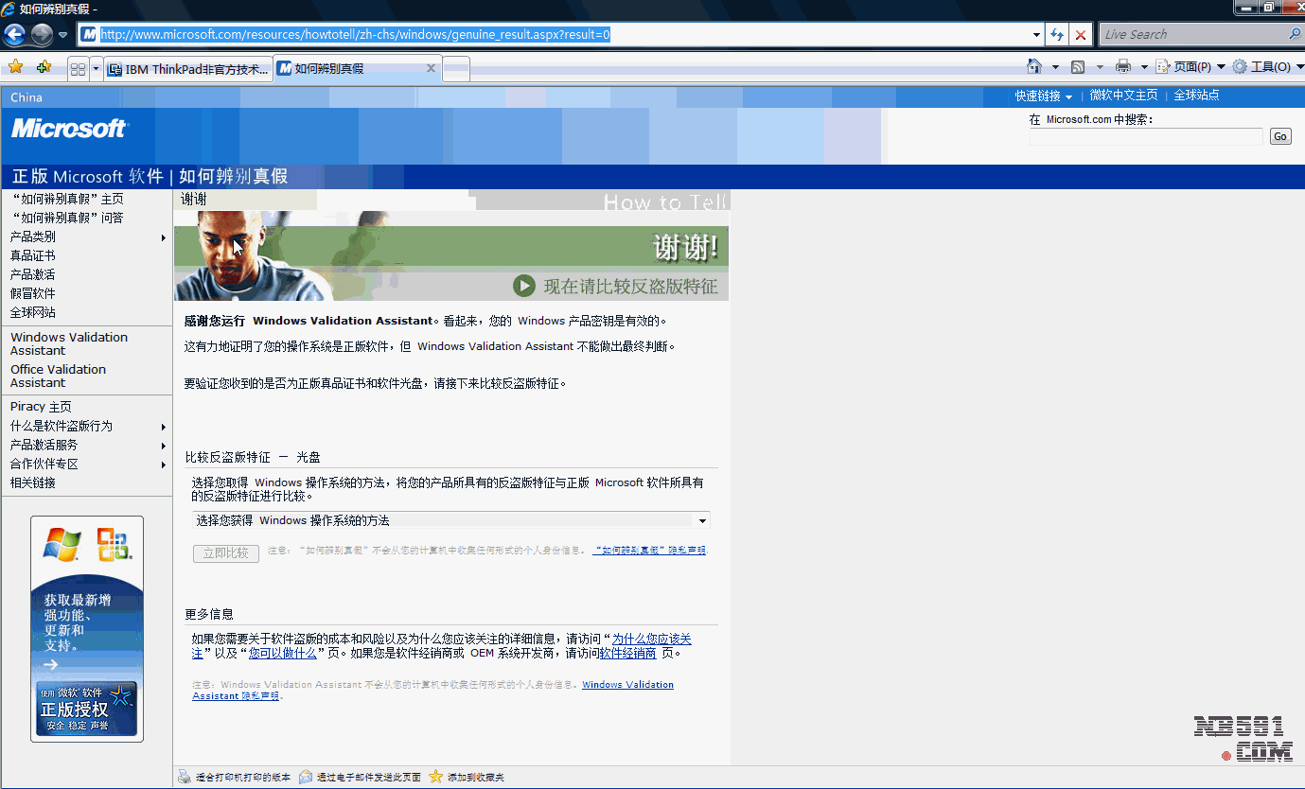The height and width of the screenshot is (789, 1305).
Task: Close the 如何辨别真假 tab
Action: pos(431,68)
